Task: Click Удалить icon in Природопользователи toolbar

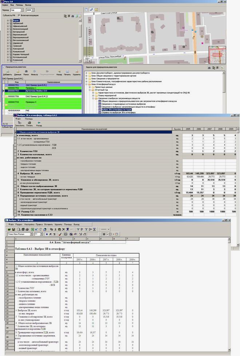Action: pyautogui.click(x=76, y=72)
